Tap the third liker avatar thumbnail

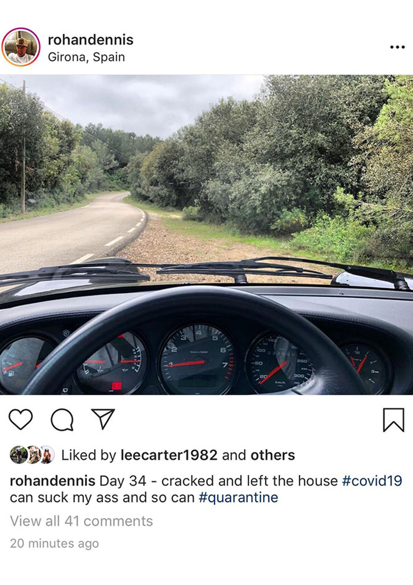(x=47, y=455)
